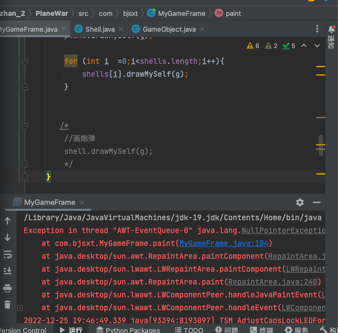338x333 pixels.
Task: Click the commented shell.drawMySelf(g) line
Action: (108, 151)
